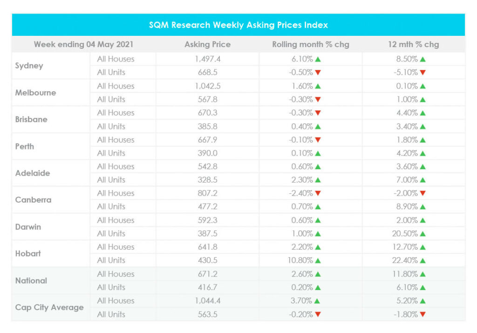Viewport: 477px width, 333px height.
Task: Click red arrow beside Perth houses -0.10%
Action: coord(318,140)
